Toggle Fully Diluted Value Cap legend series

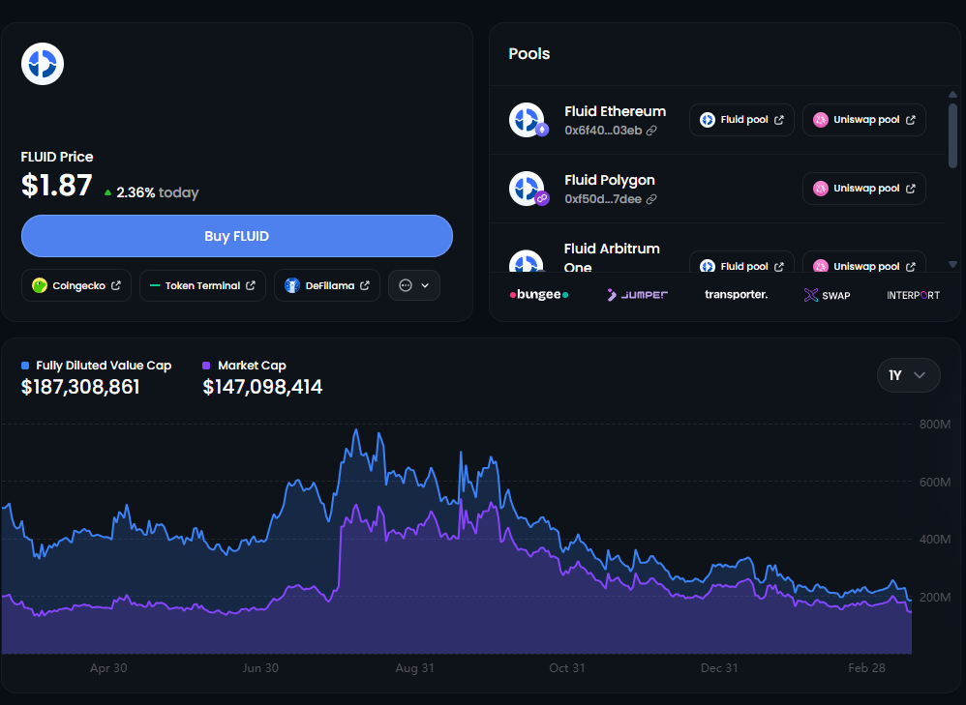pyautogui.click(x=96, y=366)
